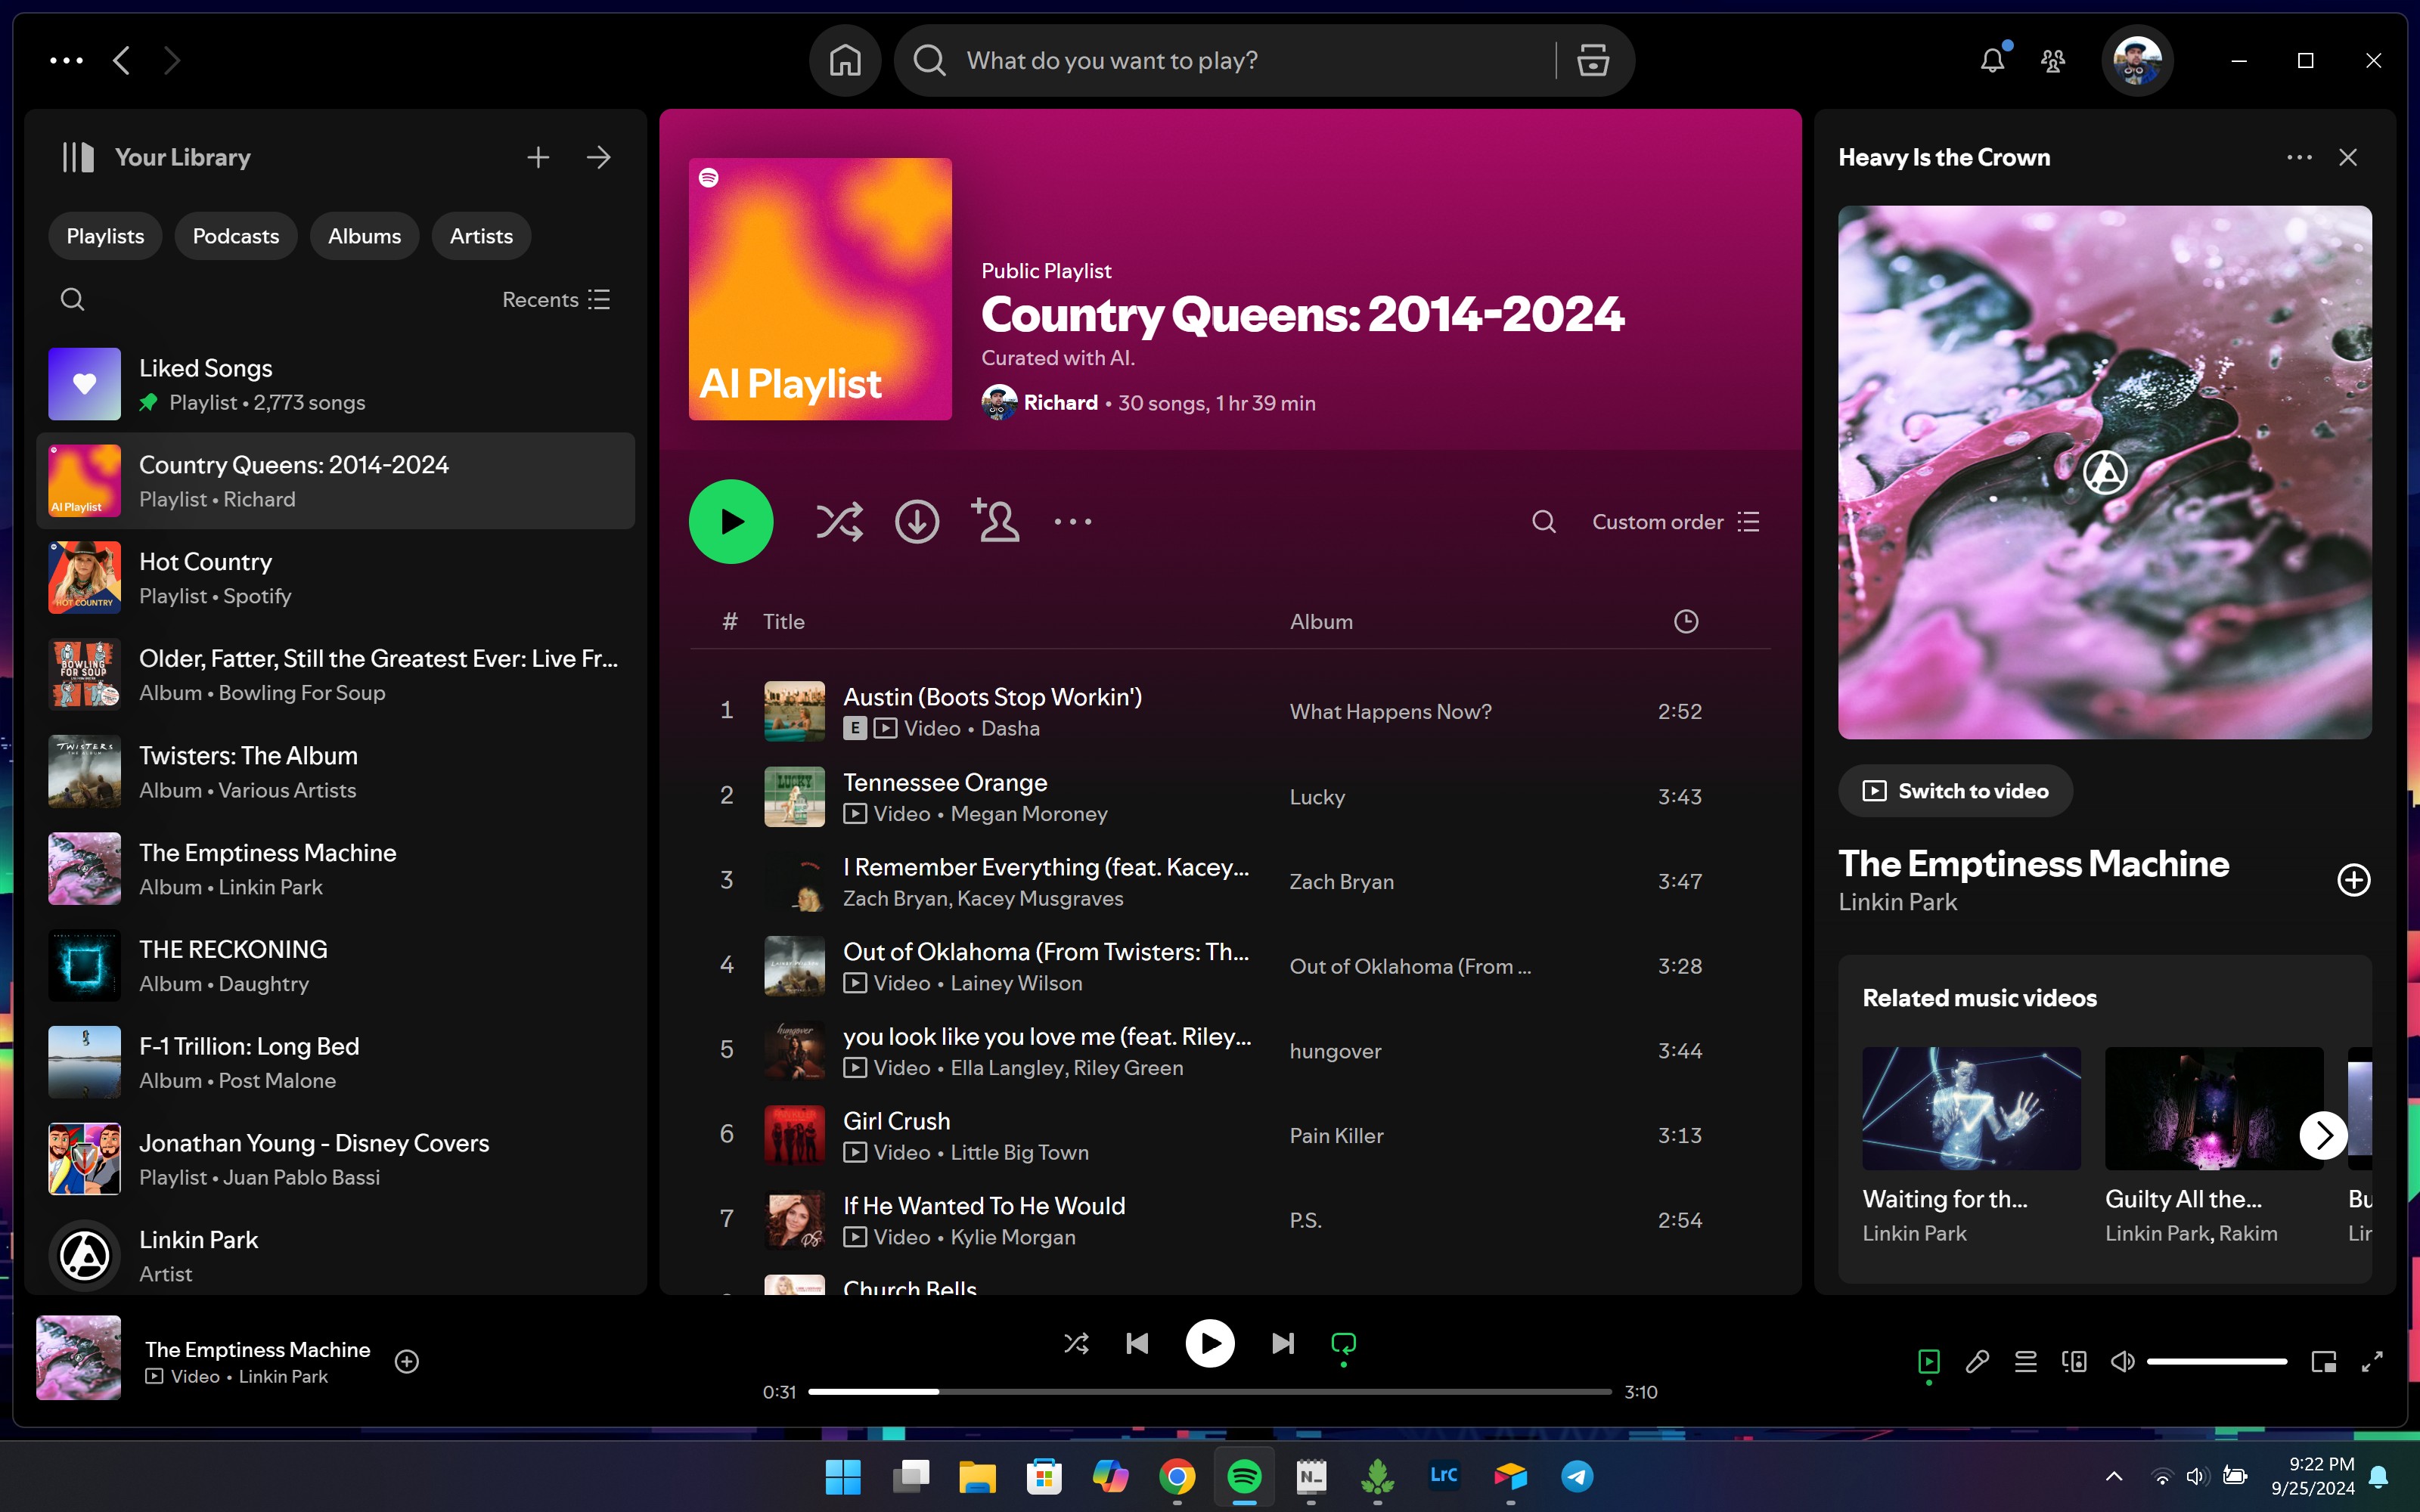Open Waiting for th... related video thumbnail

pyautogui.click(x=1971, y=1108)
